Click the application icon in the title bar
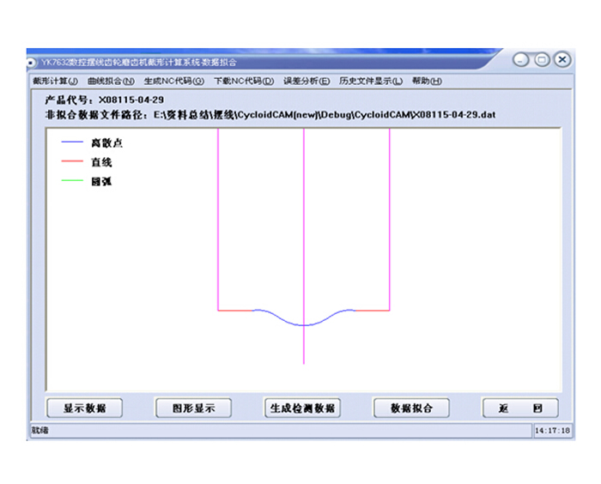The height and width of the screenshot is (484, 601). coord(33,62)
